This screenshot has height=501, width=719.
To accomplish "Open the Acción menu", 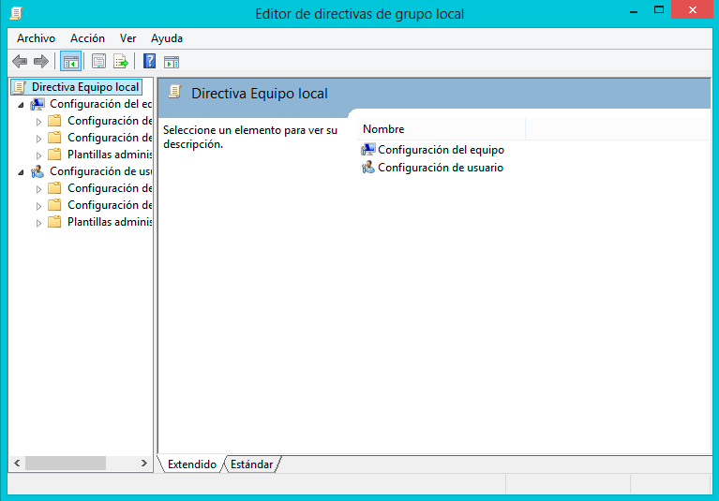I will (87, 38).
